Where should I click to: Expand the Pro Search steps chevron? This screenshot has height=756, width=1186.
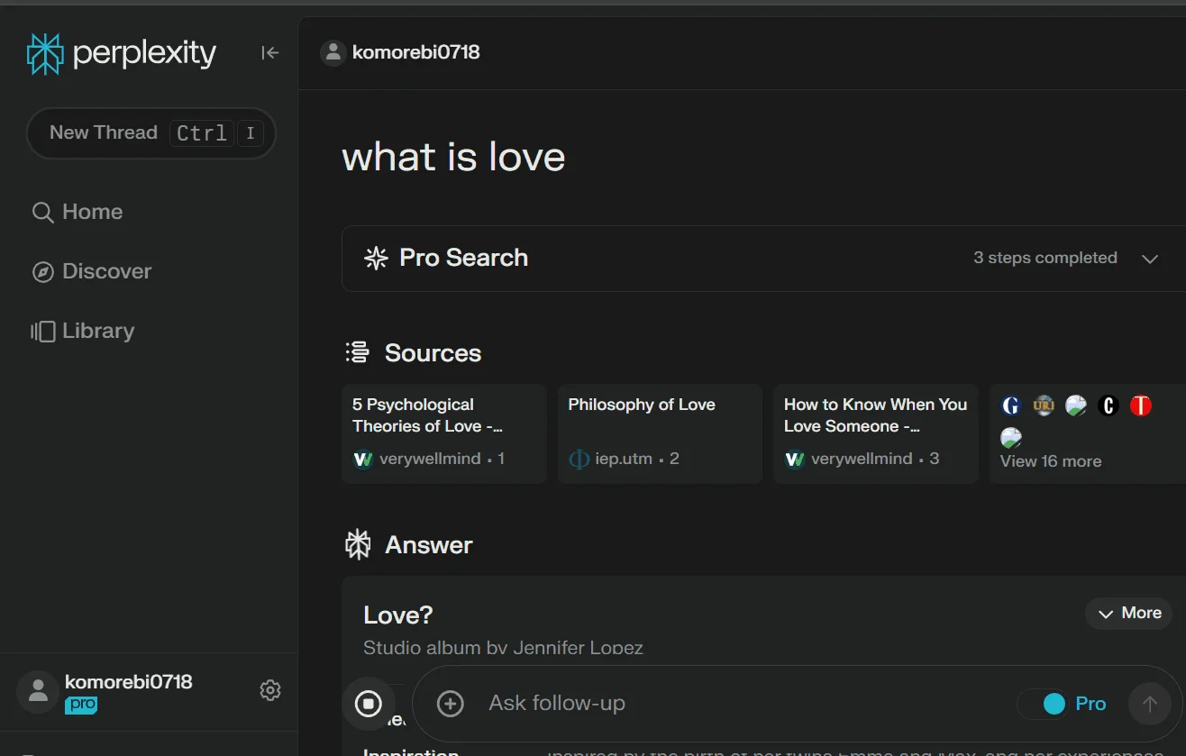[x=1149, y=259]
